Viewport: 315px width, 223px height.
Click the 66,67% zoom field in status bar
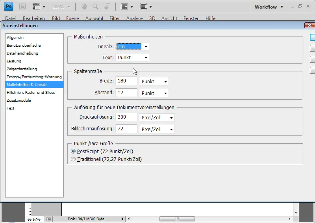34,219
